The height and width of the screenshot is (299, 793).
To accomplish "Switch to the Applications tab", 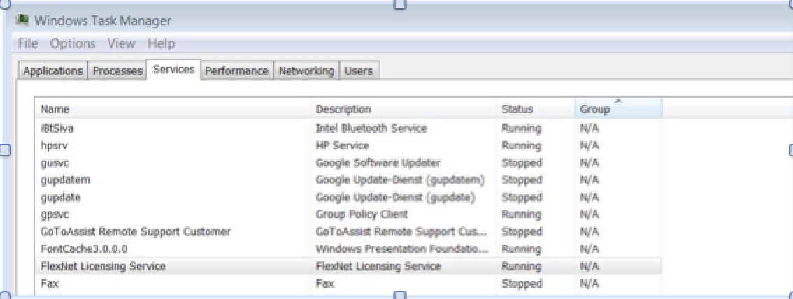I will (x=52, y=71).
